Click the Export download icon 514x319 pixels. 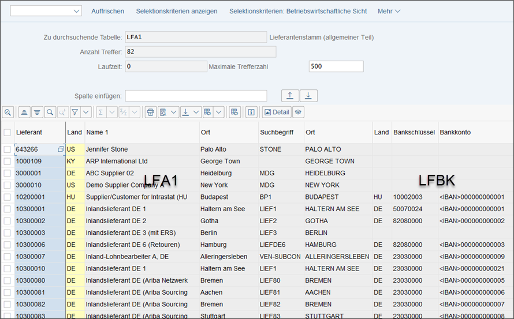click(185, 112)
